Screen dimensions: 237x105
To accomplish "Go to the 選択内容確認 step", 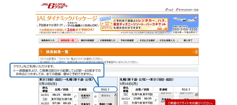I will (87, 40).
